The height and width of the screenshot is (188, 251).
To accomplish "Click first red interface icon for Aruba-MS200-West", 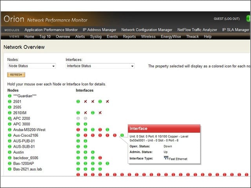I will pos(78,130).
